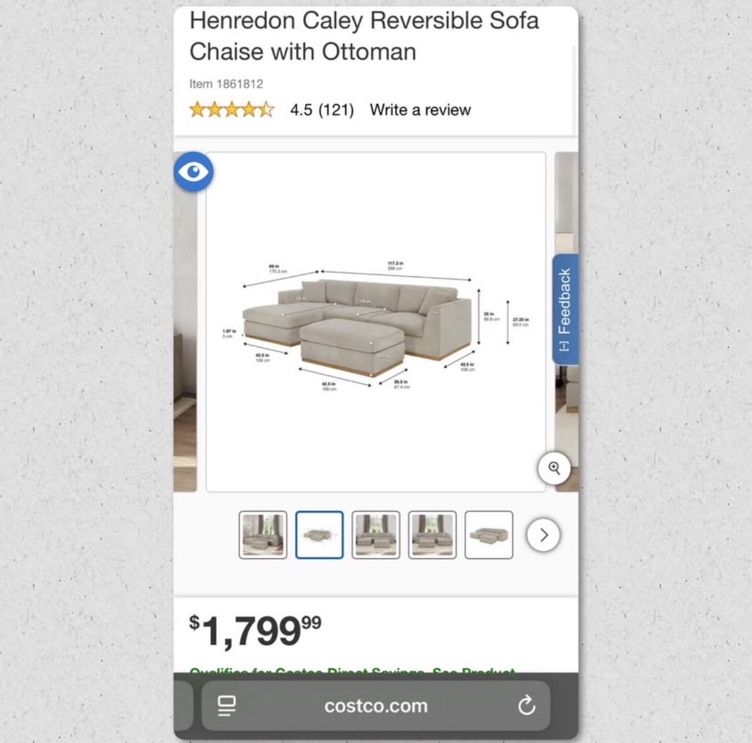Select the fifth sofa-only thumbnail
The width and height of the screenshot is (752, 743).
pos(489,535)
